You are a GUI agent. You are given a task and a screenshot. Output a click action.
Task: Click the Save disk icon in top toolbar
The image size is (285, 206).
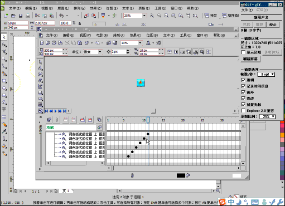(21, 16)
